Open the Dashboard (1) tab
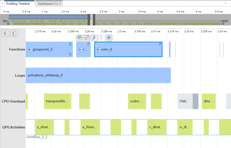This screenshot has height=148, width=231. (x=48, y=4)
